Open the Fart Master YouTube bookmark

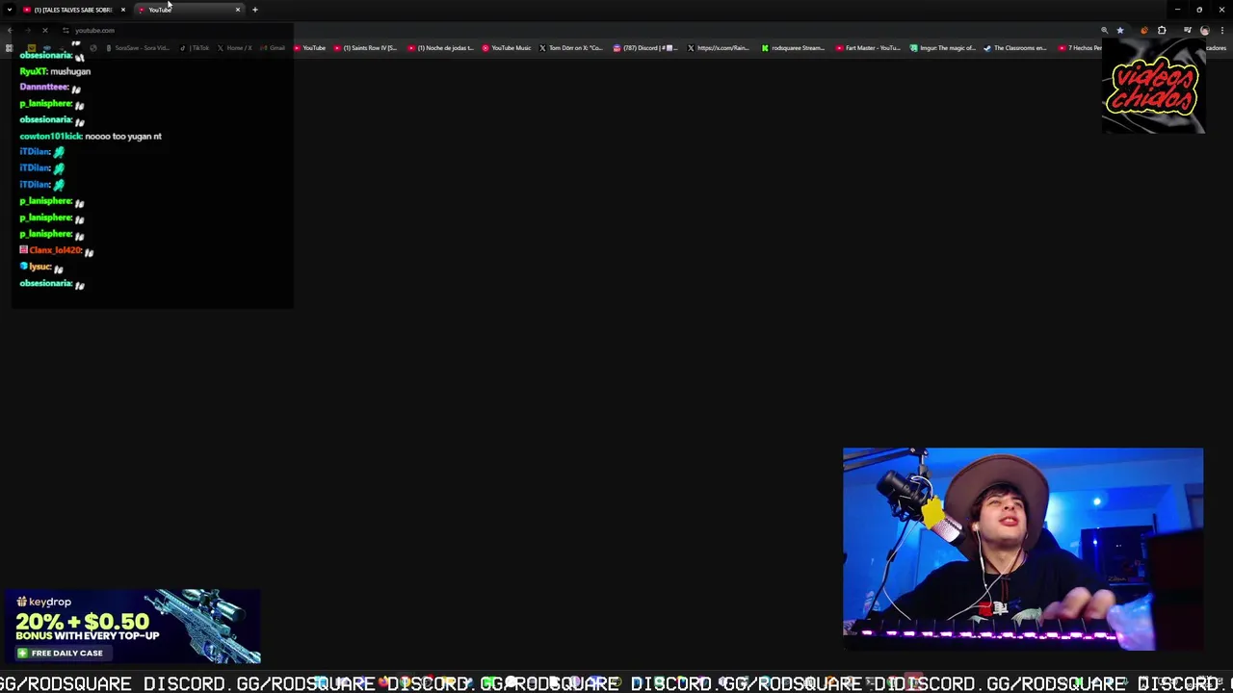868,48
